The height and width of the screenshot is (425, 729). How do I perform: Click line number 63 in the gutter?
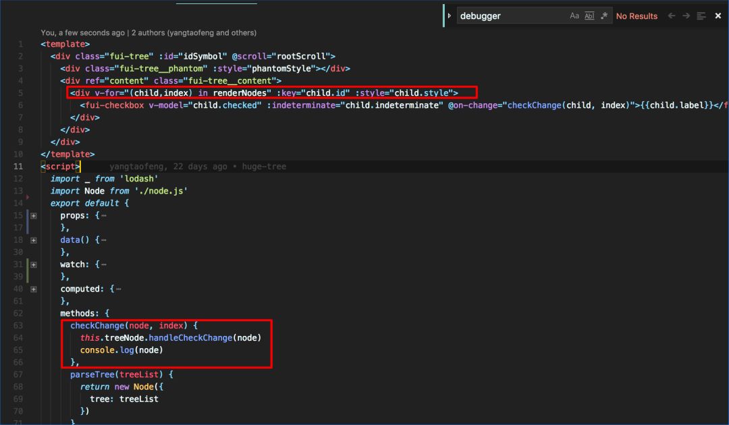(x=18, y=325)
